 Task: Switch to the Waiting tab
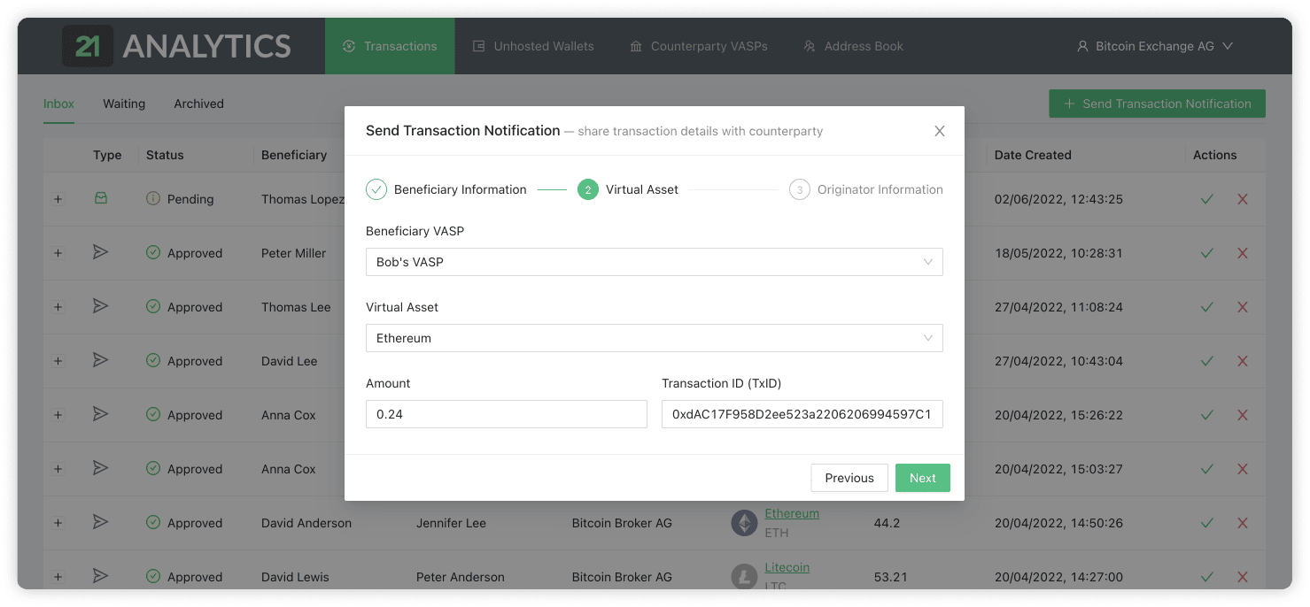(x=124, y=104)
